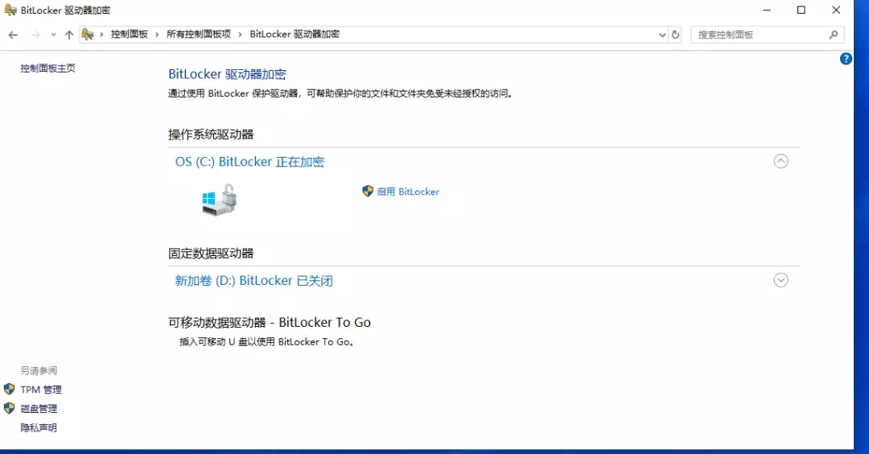The height and width of the screenshot is (454, 869).
Task: Minimize the BitLocker window
Action: [767, 10]
